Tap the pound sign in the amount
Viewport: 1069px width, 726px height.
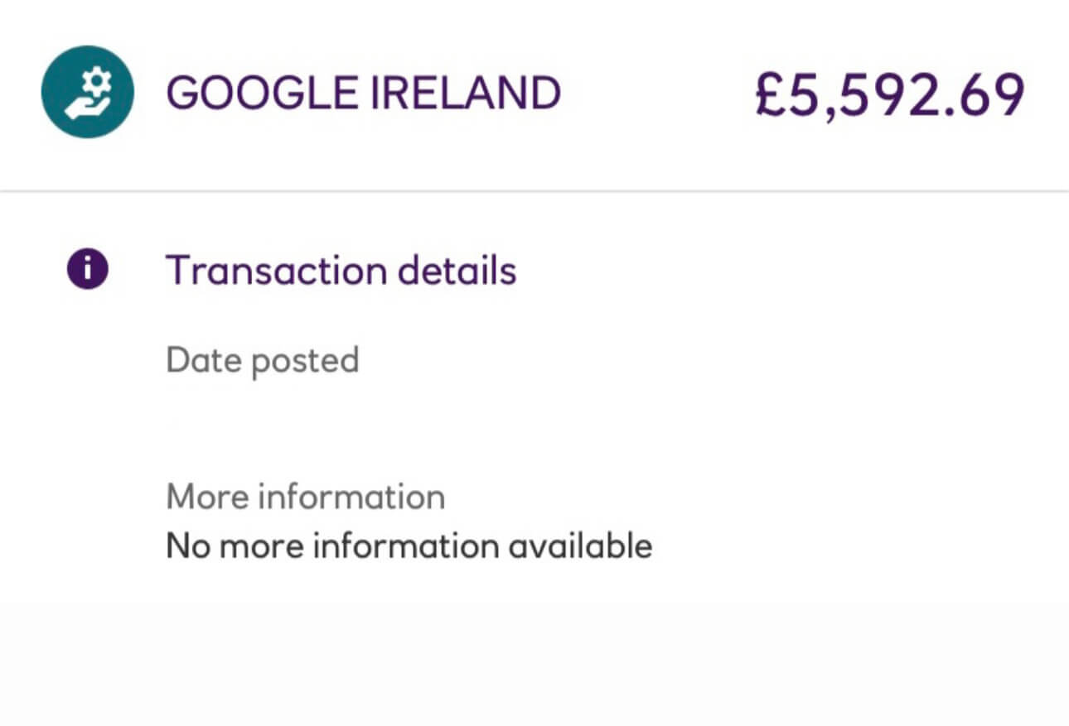point(772,96)
